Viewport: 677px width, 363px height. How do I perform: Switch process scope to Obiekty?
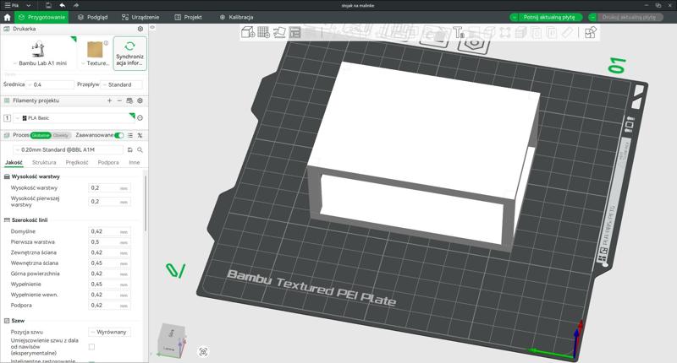point(61,135)
